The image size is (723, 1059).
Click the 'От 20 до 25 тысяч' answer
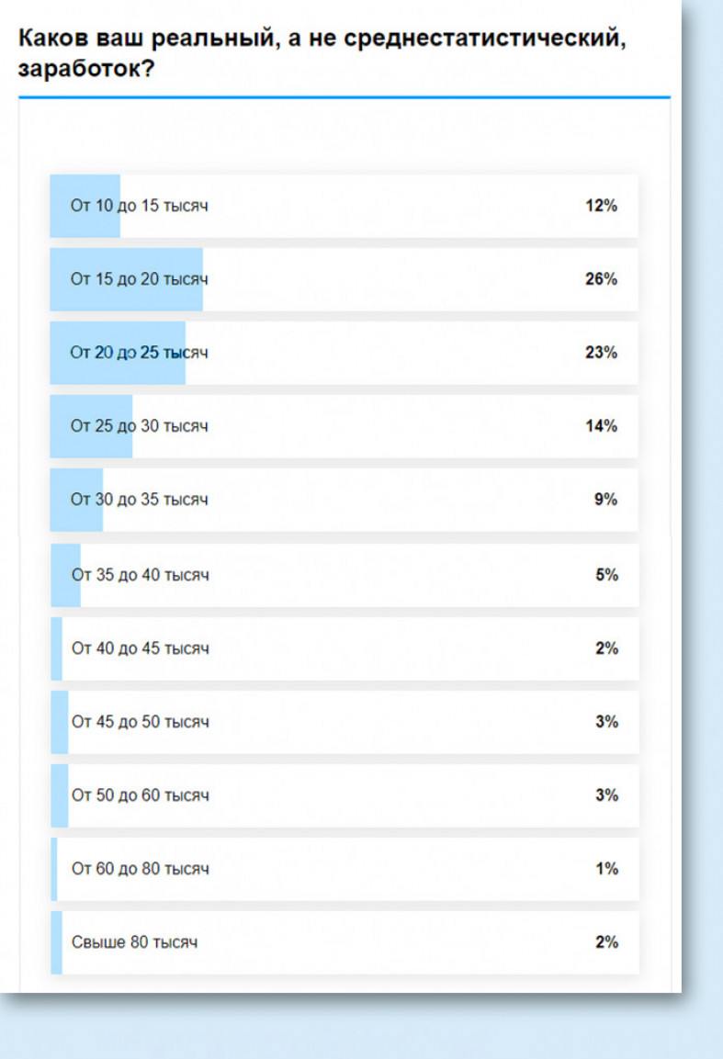344,353
